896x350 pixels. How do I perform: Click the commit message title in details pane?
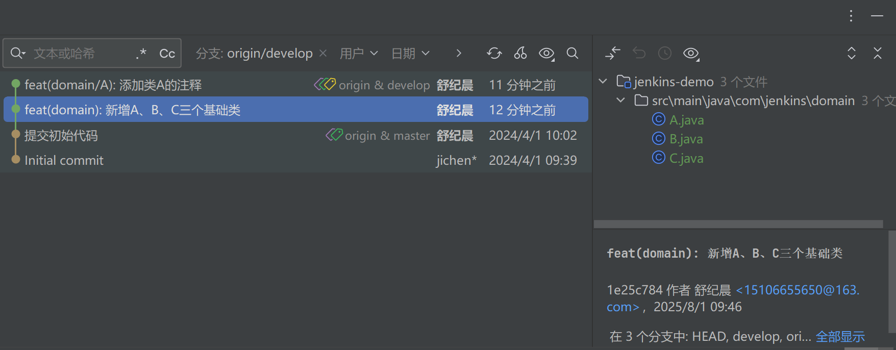(725, 253)
